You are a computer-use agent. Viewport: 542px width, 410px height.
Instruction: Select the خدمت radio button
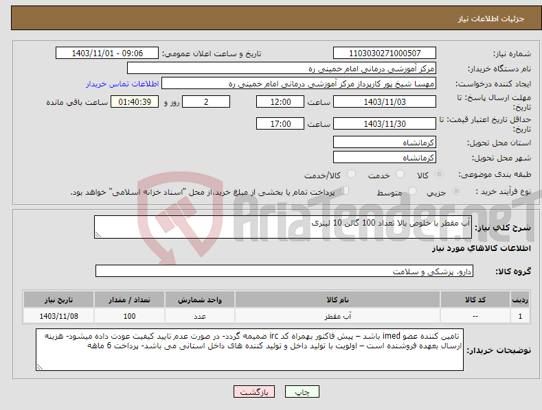pyautogui.click(x=400, y=174)
